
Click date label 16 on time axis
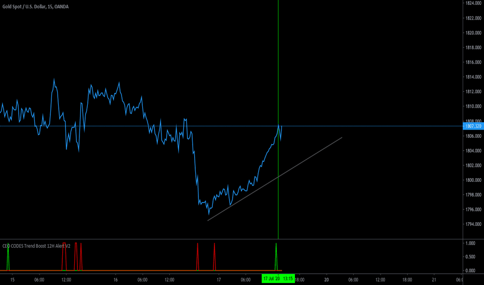click(x=115, y=280)
